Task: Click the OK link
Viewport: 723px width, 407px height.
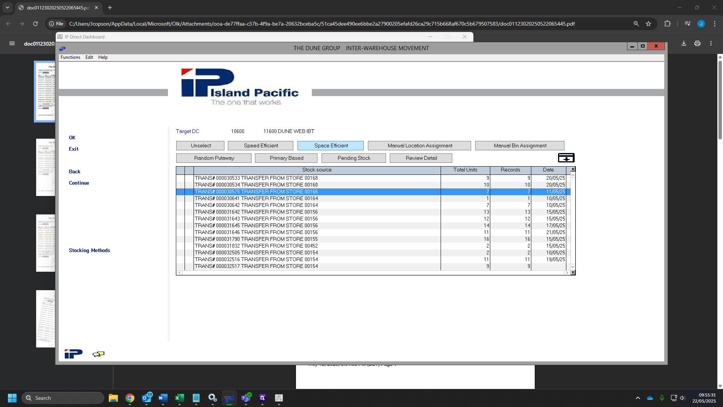Action: point(72,138)
